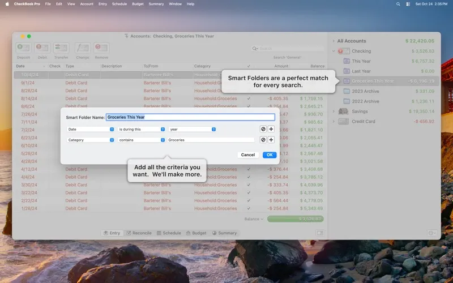Screen dimensions: 453x283
Task: Switch to the bottom Budget tab
Action: (x=196, y=233)
